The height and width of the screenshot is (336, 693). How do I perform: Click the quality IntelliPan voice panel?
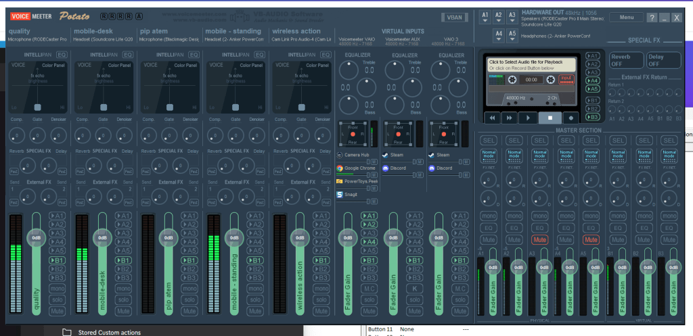pos(38,87)
